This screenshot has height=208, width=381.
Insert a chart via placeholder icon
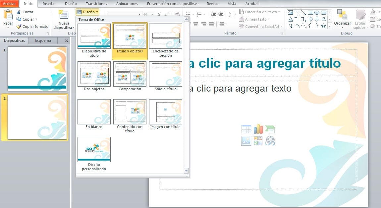(258, 129)
